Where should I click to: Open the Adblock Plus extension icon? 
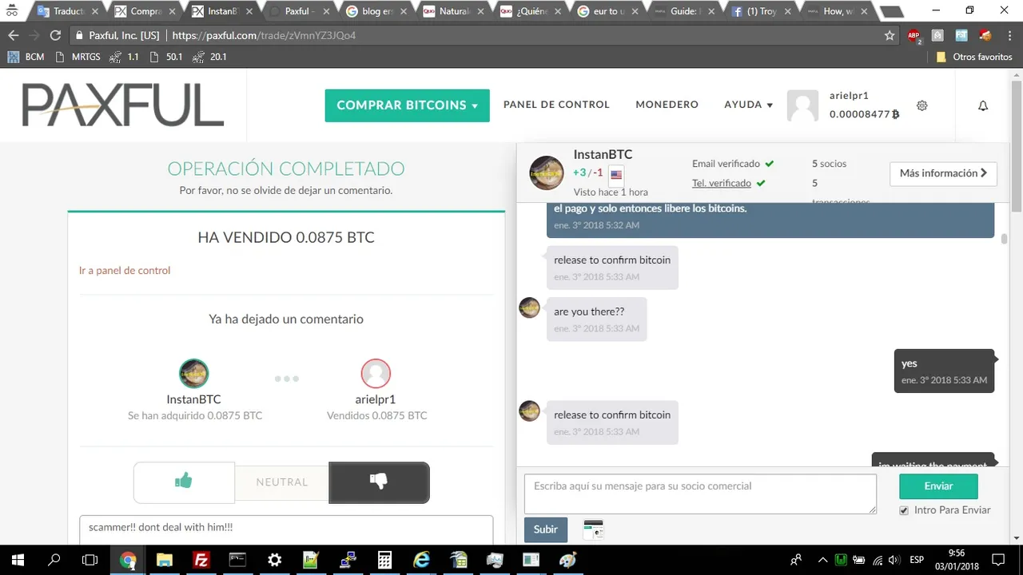tap(914, 36)
